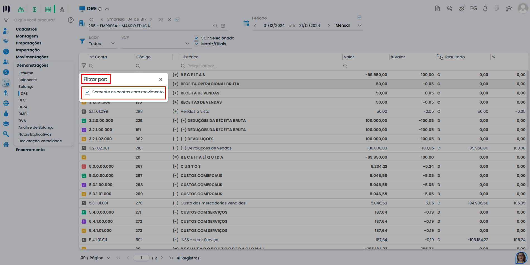Go to the next company
530x265 pixels.
click(x=151, y=19)
